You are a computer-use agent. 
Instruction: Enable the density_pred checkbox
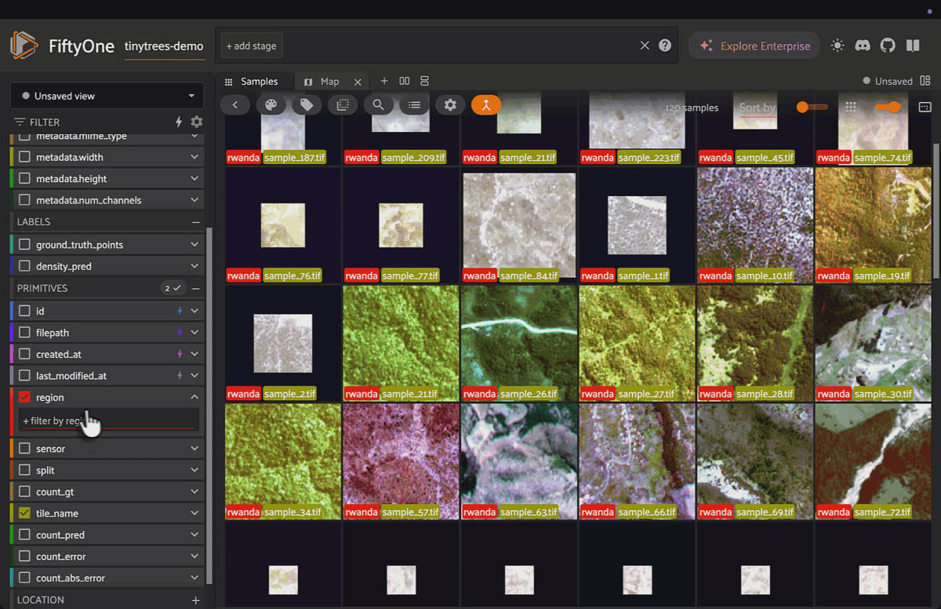24,266
